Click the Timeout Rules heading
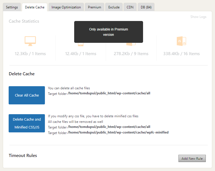Screen dimensions: 215x171 click(x=23, y=155)
